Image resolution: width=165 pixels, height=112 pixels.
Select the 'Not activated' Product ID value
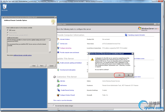coord(106,39)
